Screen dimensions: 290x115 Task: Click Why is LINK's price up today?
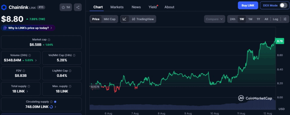(29, 28)
